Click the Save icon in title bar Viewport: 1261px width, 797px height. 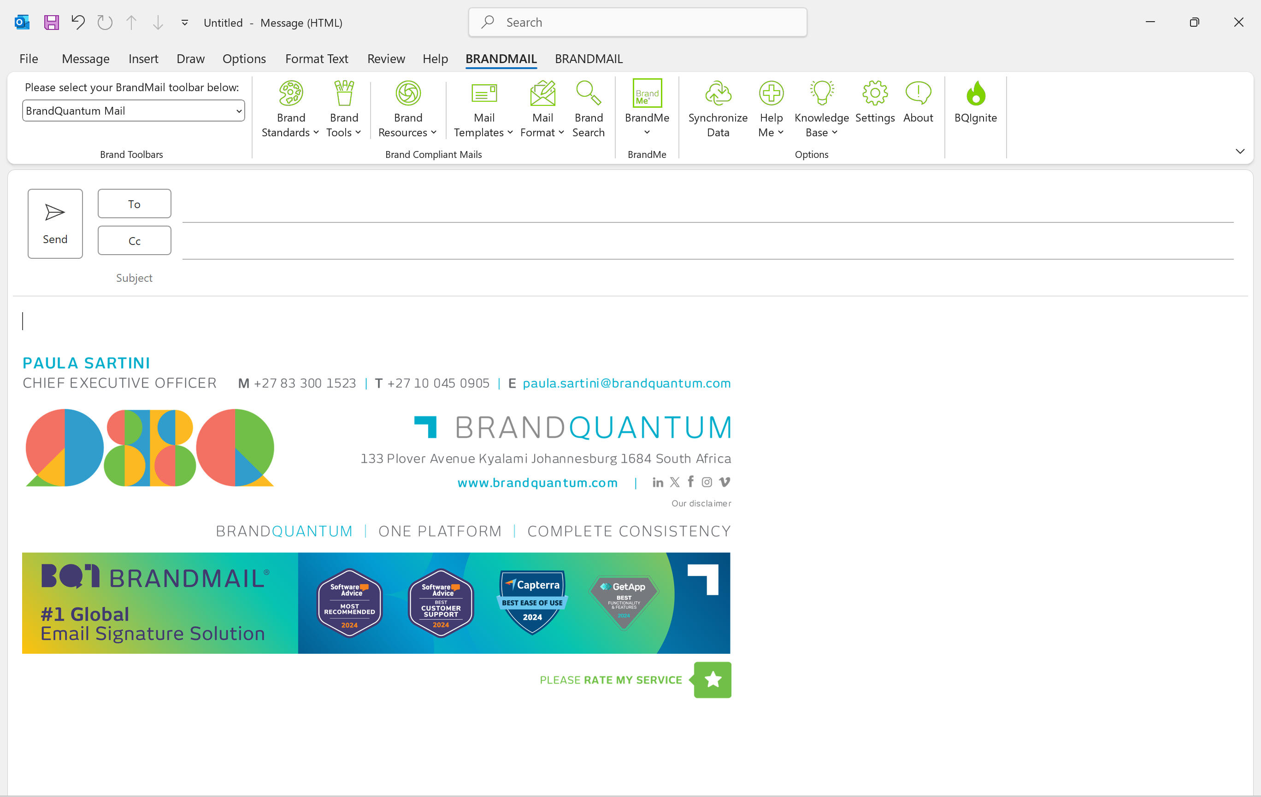point(51,23)
